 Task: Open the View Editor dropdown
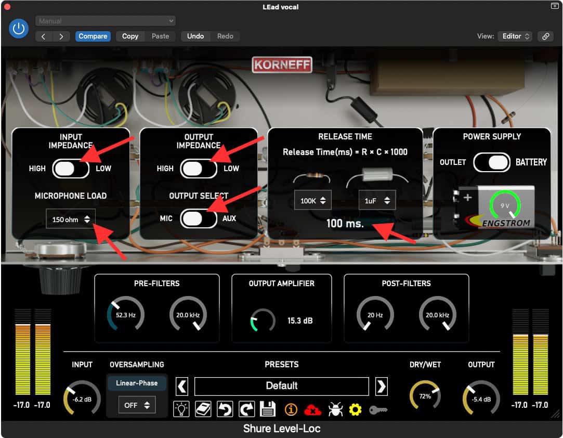tap(516, 36)
